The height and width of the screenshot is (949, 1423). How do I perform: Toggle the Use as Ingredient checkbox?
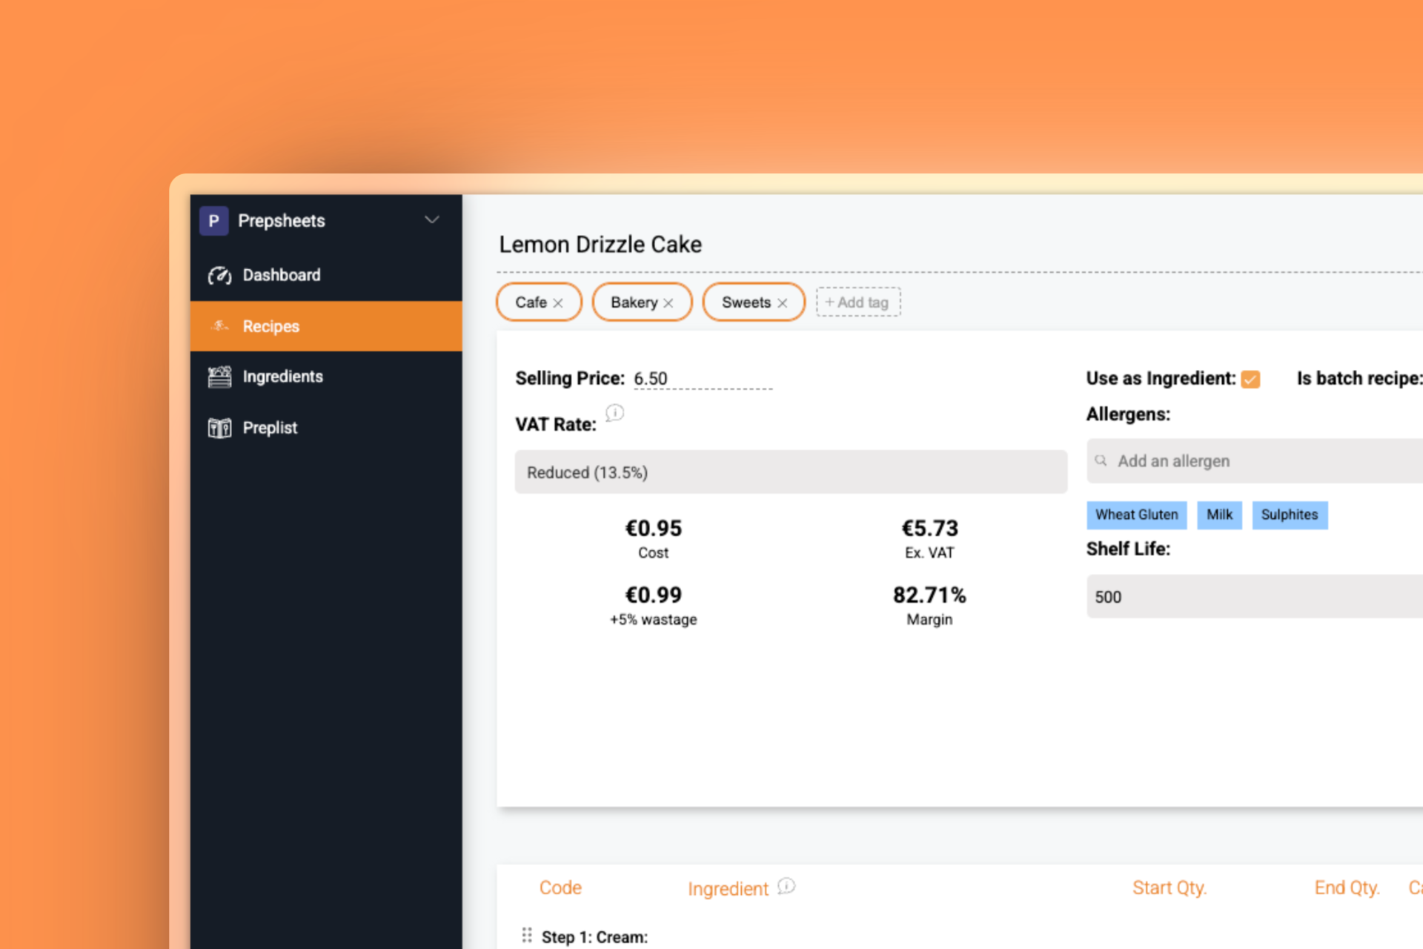coord(1250,380)
